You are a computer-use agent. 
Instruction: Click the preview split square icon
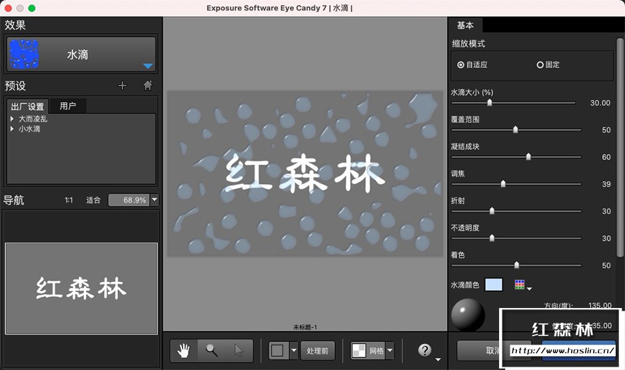(x=277, y=351)
